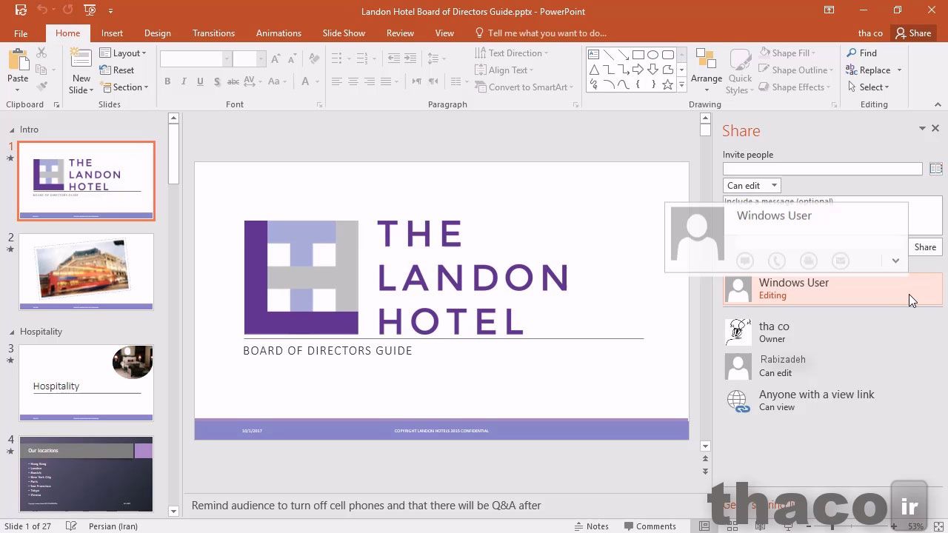The image size is (948, 533).
Task: Open the address book icon beside Invite people
Action: [935, 169]
